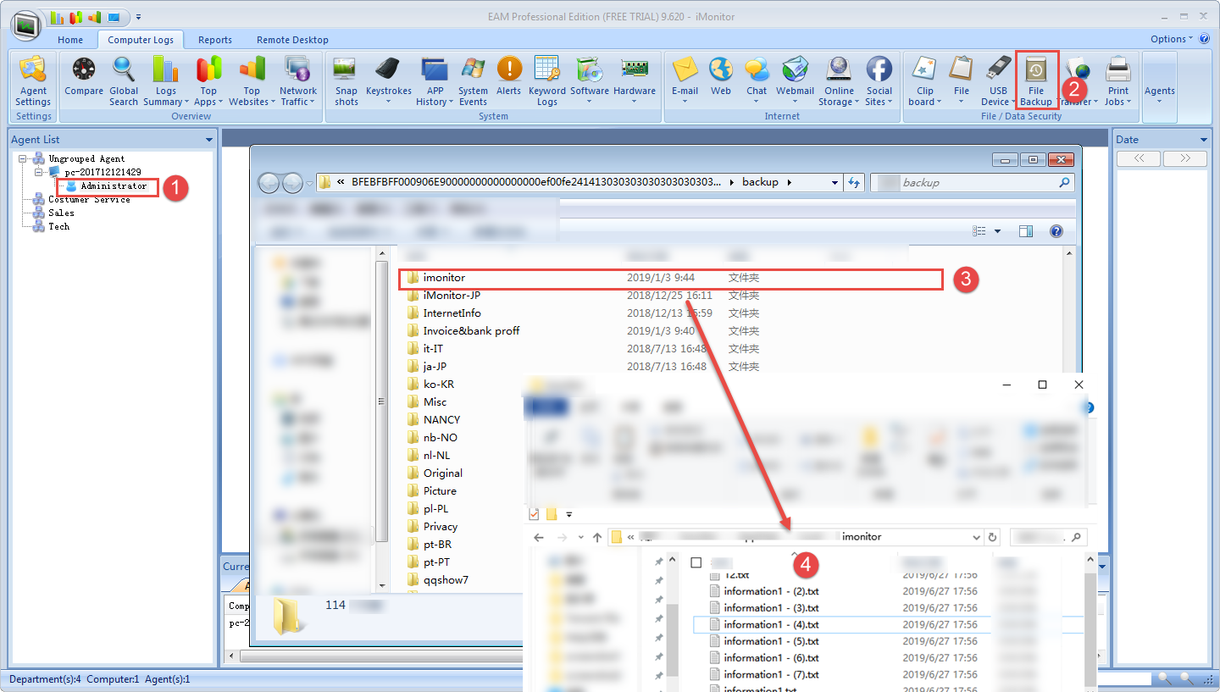View Snapshots logs
Image resolution: width=1220 pixels, height=692 pixels.
click(346, 82)
